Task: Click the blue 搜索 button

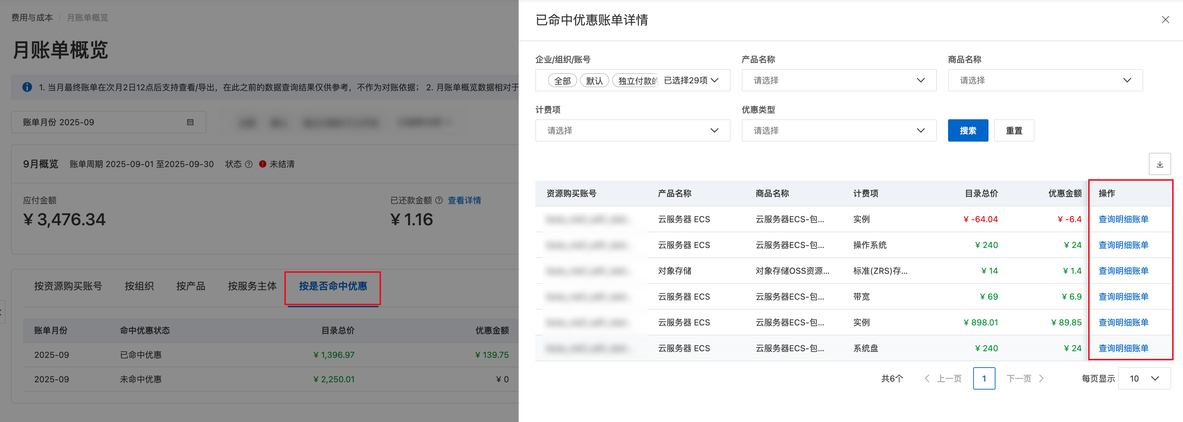Action: [x=968, y=130]
